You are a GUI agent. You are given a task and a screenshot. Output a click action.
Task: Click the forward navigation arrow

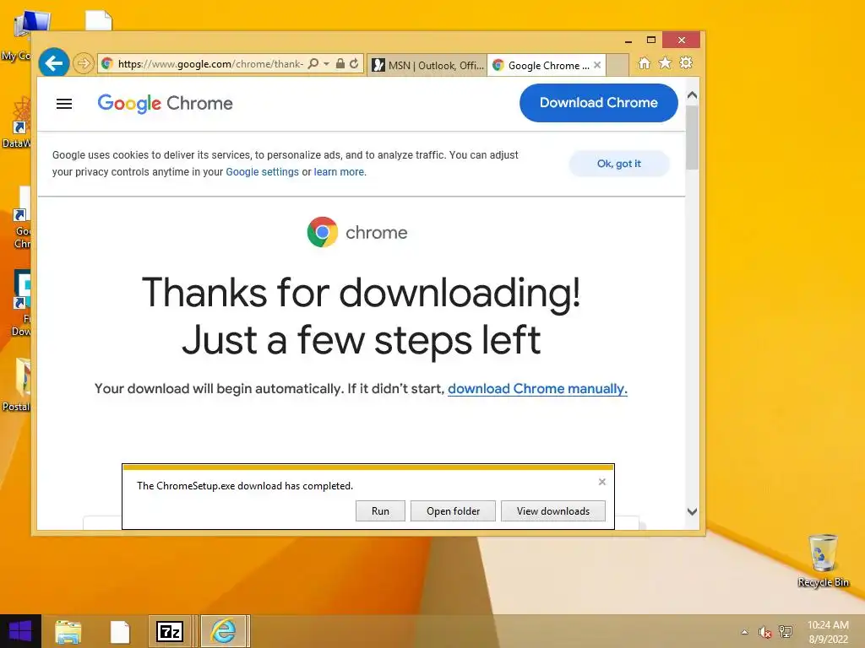pyautogui.click(x=84, y=63)
